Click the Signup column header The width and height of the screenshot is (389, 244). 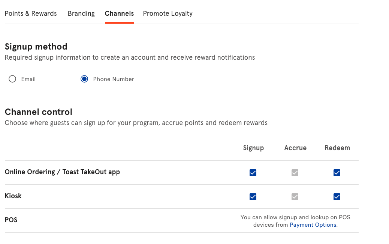253,148
